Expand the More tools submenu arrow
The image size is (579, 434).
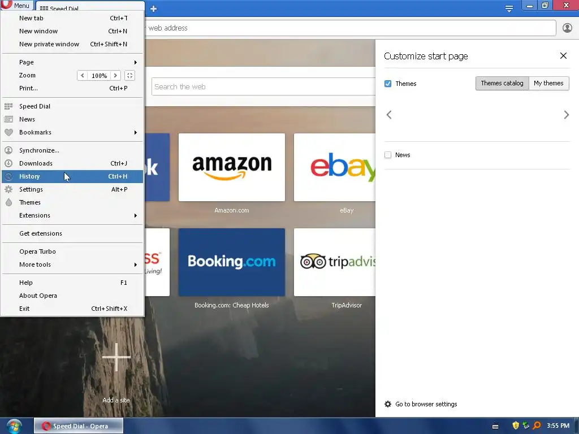pos(136,264)
